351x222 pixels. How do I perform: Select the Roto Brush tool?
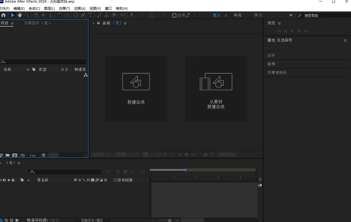click(123, 15)
